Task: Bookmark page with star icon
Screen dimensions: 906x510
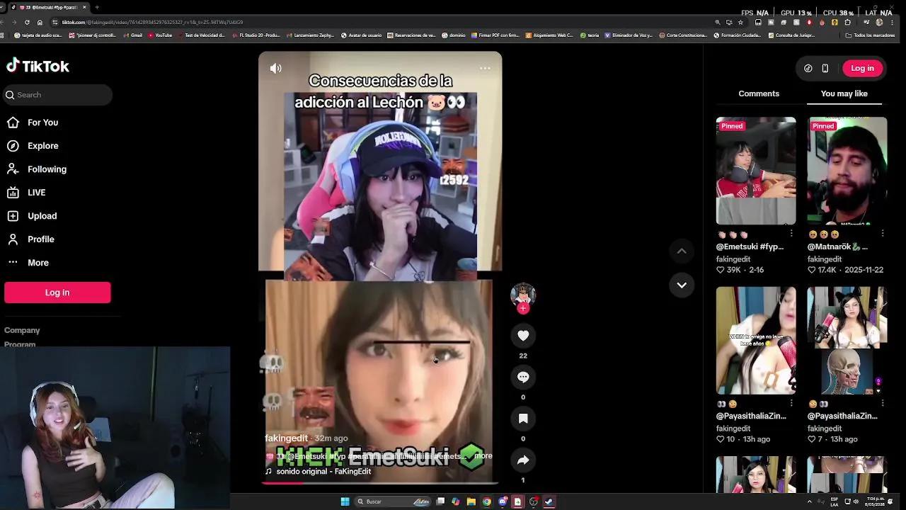Action: click(x=740, y=22)
